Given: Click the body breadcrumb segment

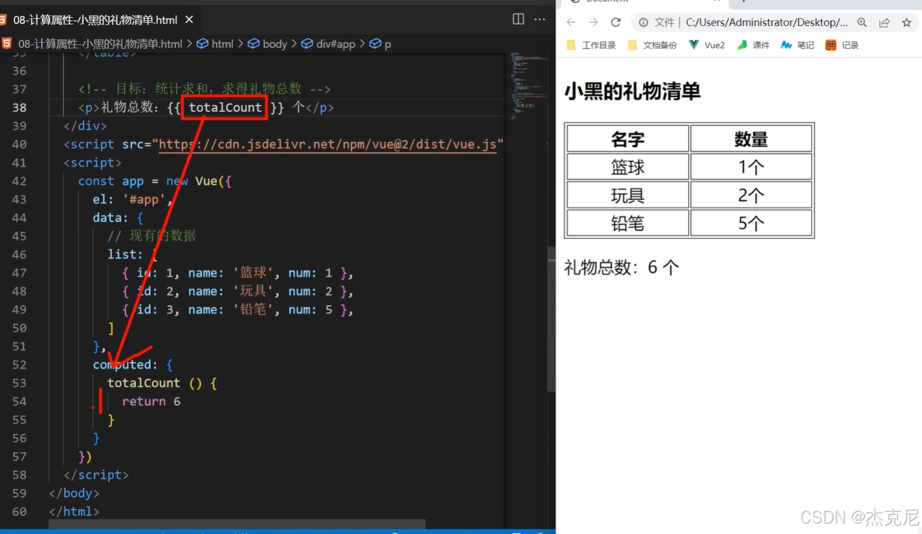Looking at the screenshot, I should 268,44.
